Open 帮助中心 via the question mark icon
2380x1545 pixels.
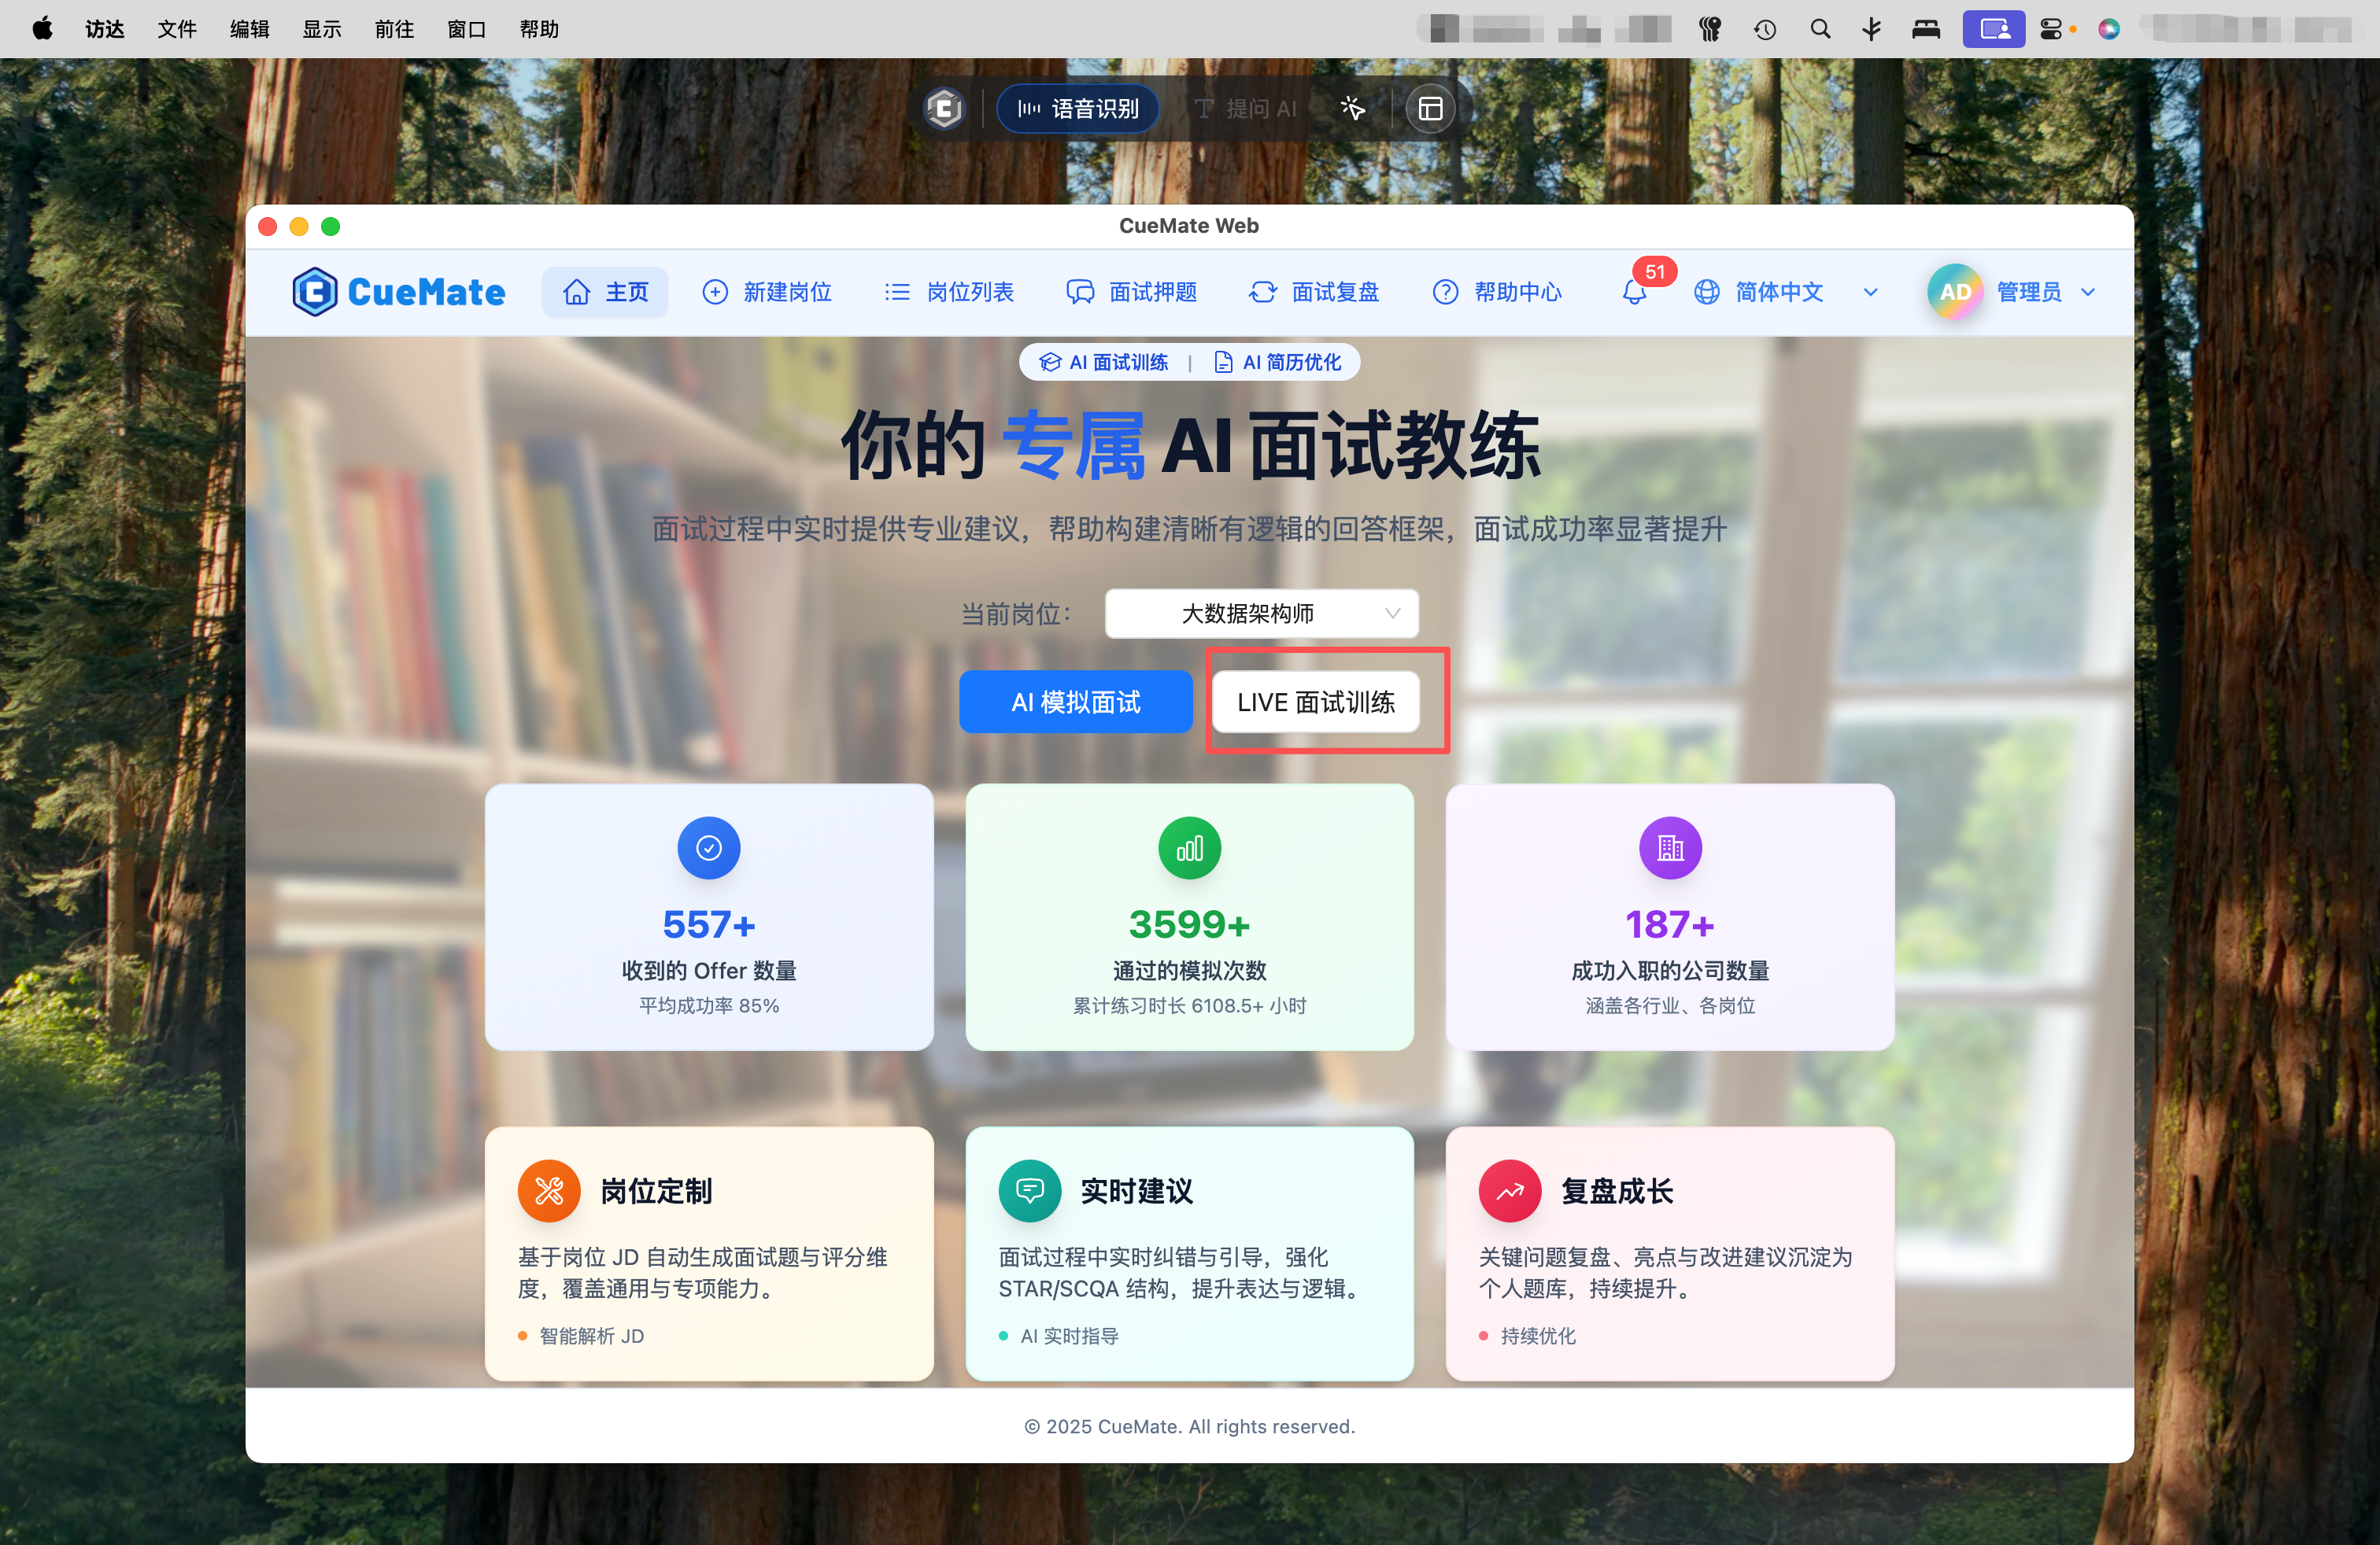(x=1446, y=292)
